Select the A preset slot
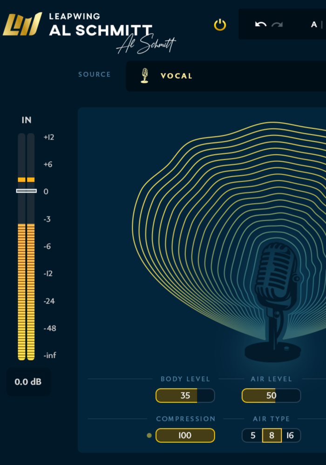The height and width of the screenshot is (465, 326). (x=314, y=24)
